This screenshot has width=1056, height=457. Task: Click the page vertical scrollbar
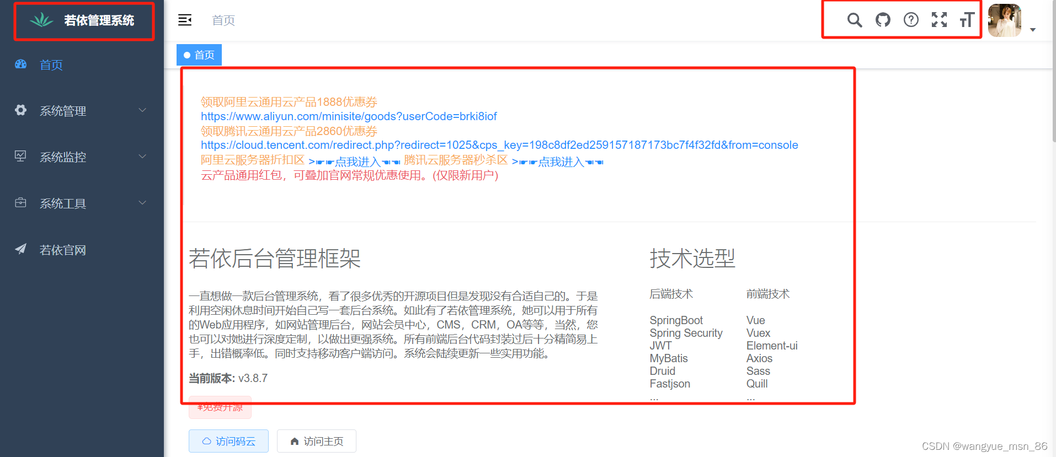pyautogui.click(x=1054, y=72)
